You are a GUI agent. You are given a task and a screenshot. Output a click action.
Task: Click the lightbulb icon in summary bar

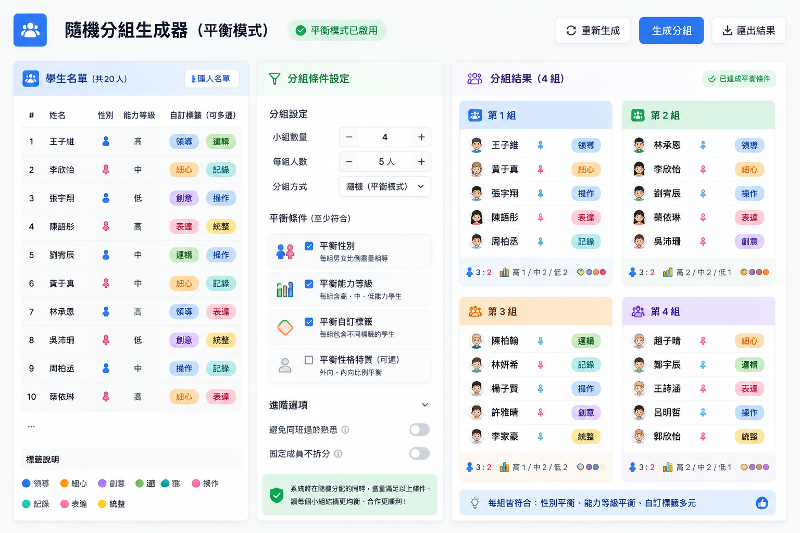click(474, 503)
